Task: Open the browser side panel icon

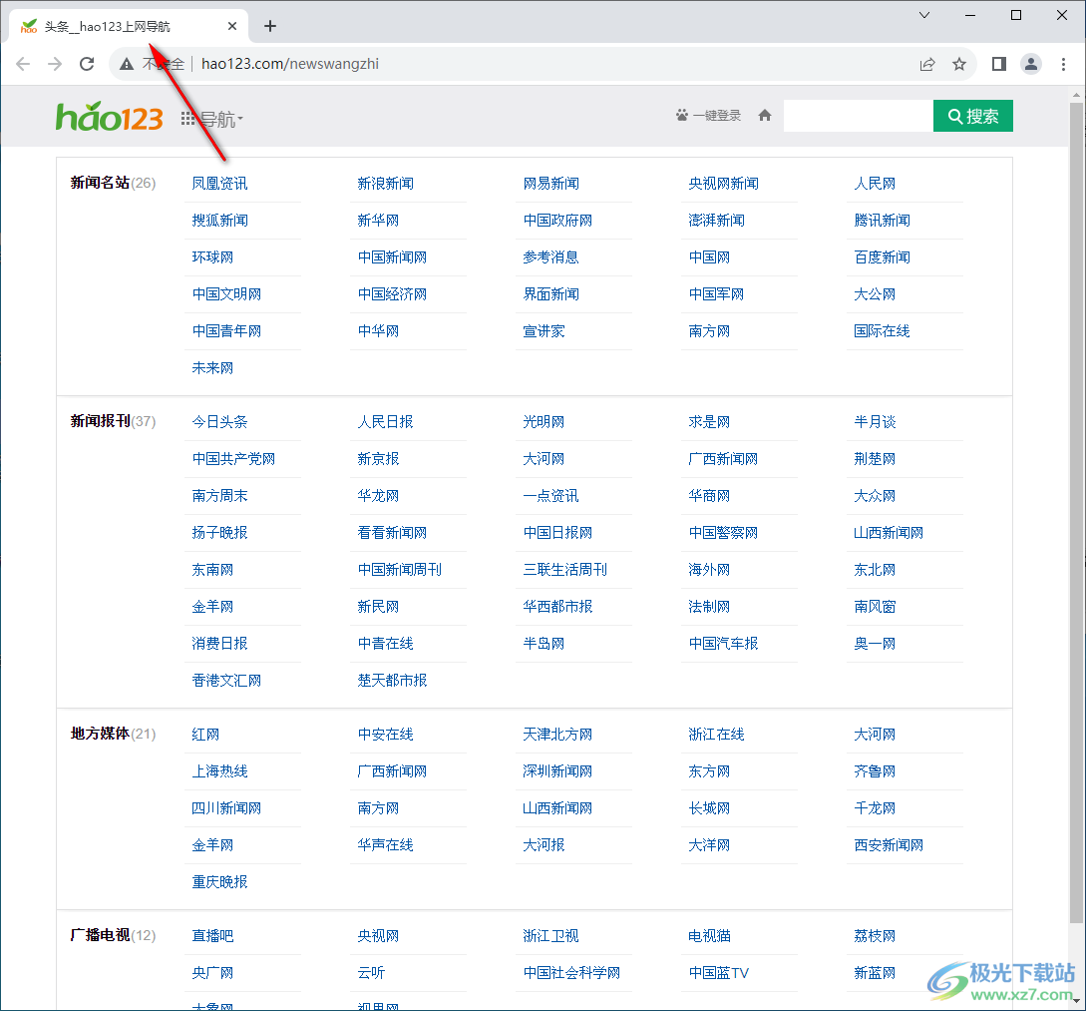Action: click(x=998, y=63)
